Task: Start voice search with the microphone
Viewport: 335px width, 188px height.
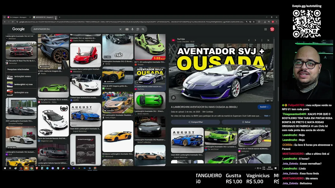Action: click(x=132, y=29)
